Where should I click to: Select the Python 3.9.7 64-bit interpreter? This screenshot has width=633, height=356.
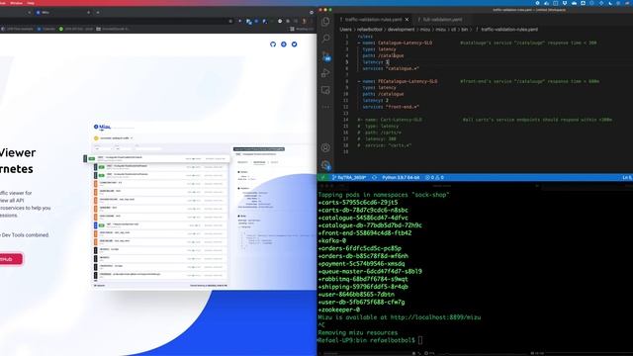click(401, 178)
